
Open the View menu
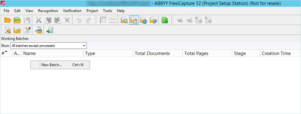(29, 11)
